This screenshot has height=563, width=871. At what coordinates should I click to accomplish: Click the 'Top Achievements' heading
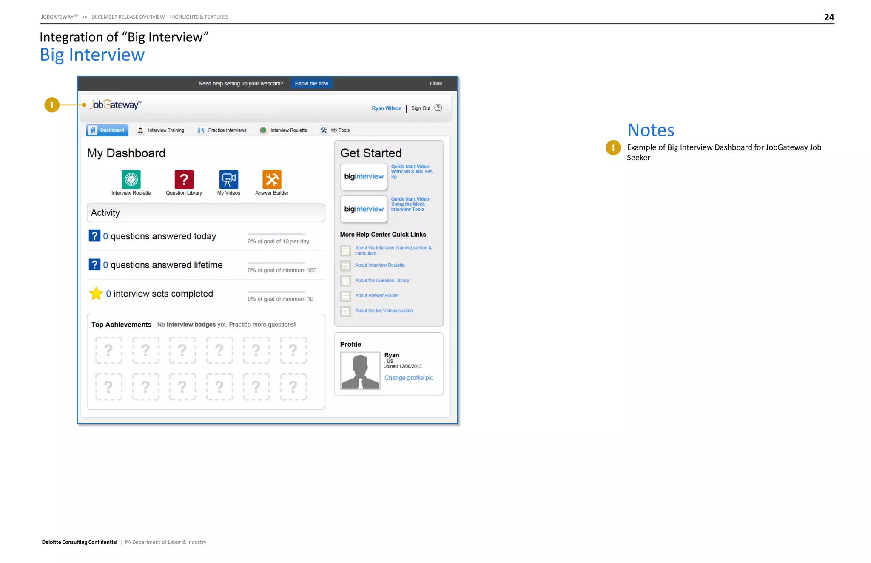tap(121, 325)
